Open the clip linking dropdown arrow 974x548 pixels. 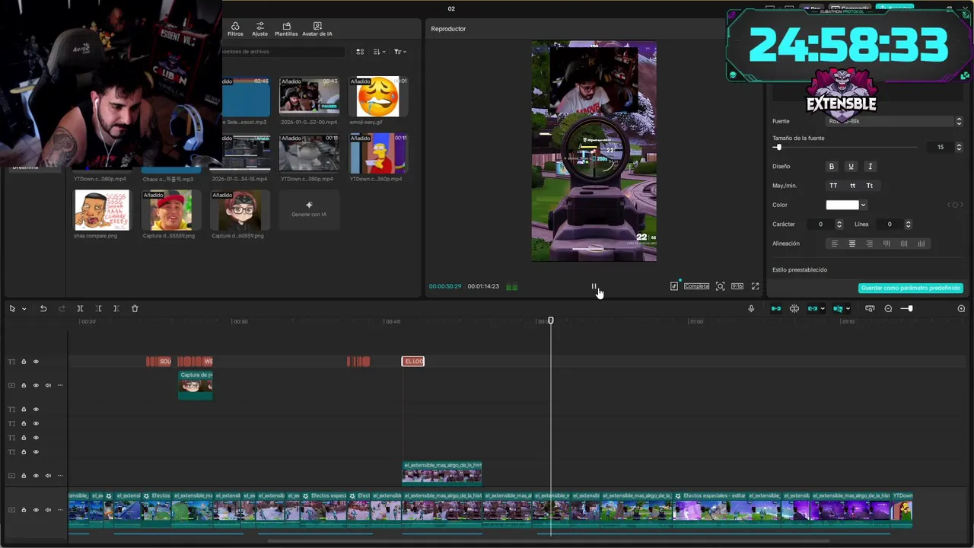point(823,309)
